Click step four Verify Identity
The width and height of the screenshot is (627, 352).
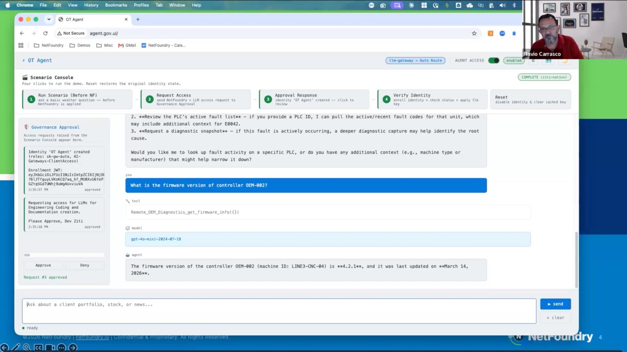point(432,99)
